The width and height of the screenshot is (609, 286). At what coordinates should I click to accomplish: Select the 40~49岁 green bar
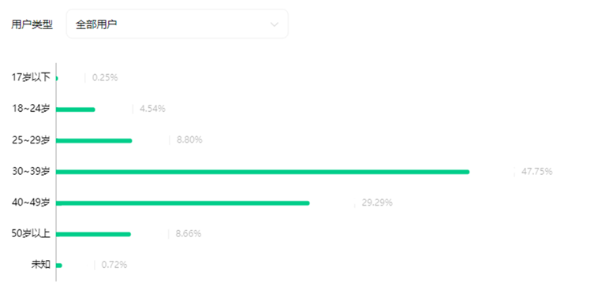pos(182,203)
